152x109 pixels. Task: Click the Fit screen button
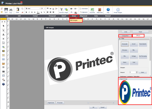[60, 103]
